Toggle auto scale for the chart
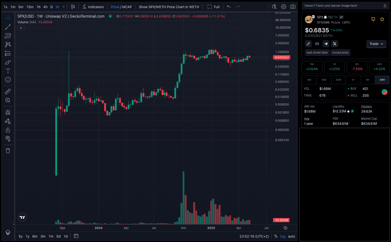Image resolution: width=391 pixels, height=242 pixels. tap(291, 236)
